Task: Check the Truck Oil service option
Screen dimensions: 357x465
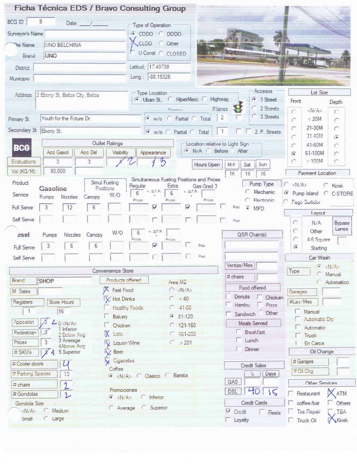Action: coord(291,420)
